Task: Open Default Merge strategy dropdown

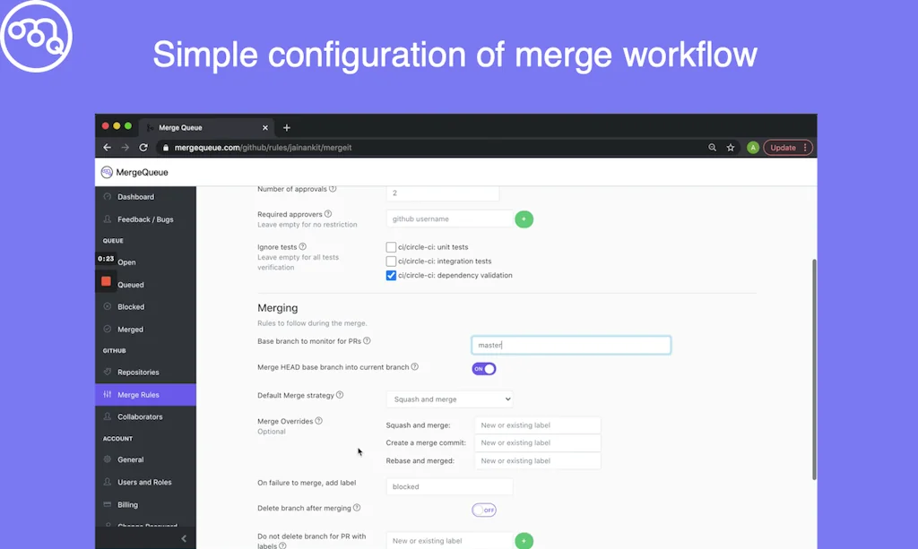Action: pos(450,399)
